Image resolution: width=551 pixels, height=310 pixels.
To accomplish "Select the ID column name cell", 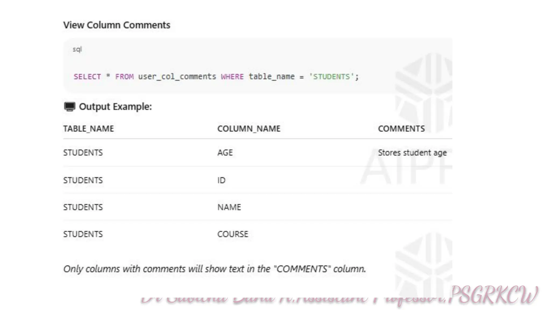I will coord(221,180).
